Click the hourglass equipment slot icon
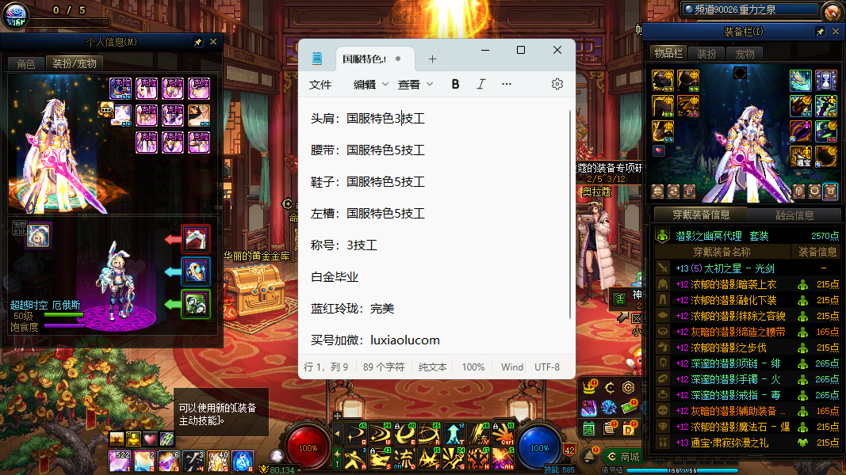 pyautogui.click(x=826, y=80)
